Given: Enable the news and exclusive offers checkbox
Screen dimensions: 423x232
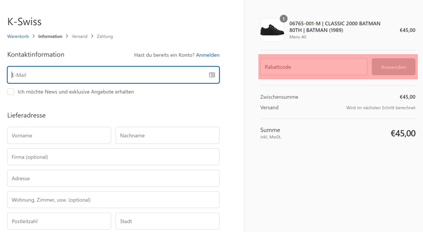Looking at the screenshot, I should tap(10, 92).
